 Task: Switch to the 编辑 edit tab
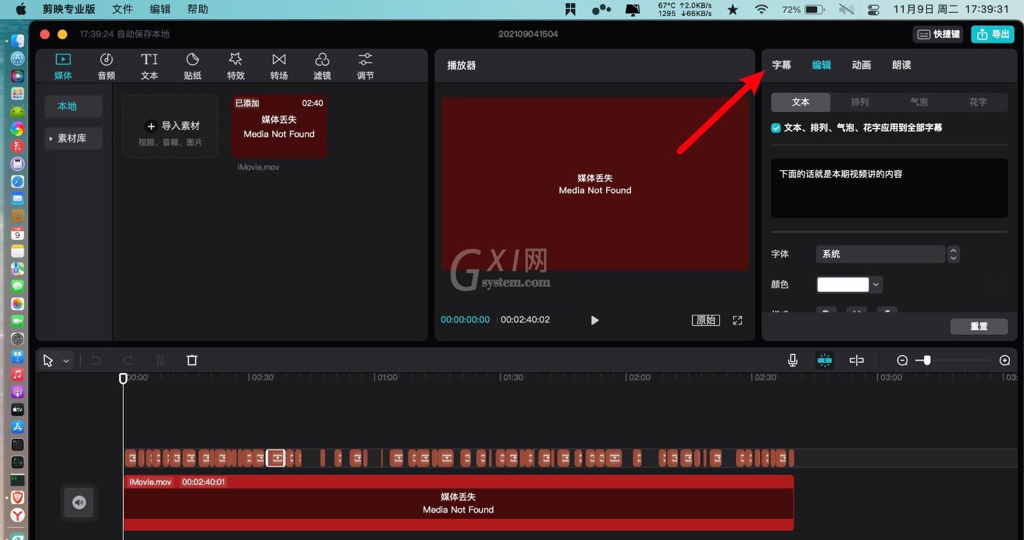click(x=822, y=65)
